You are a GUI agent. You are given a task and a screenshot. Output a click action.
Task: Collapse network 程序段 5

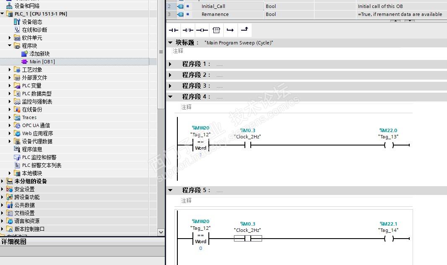coord(170,190)
